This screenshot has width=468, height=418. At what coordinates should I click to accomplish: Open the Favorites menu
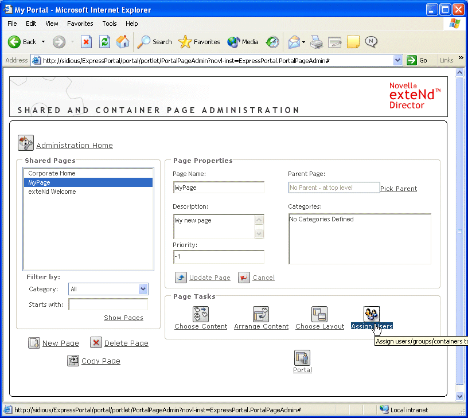80,24
